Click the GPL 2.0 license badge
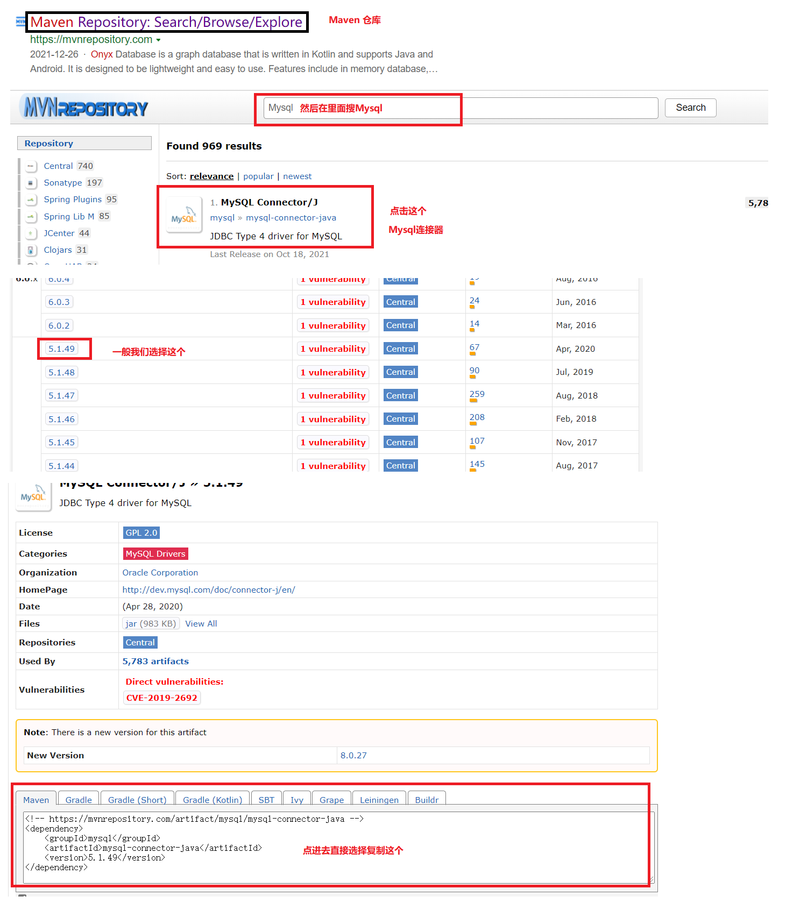 coord(141,533)
